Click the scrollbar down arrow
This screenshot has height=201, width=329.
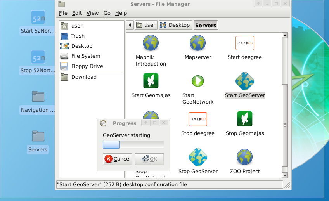point(285,175)
